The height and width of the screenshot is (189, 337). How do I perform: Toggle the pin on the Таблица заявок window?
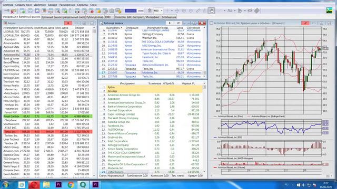pos(170,23)
